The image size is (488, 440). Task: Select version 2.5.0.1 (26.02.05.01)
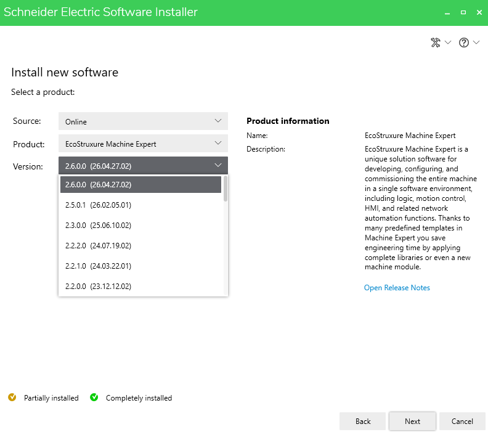[x=140, y=205]
